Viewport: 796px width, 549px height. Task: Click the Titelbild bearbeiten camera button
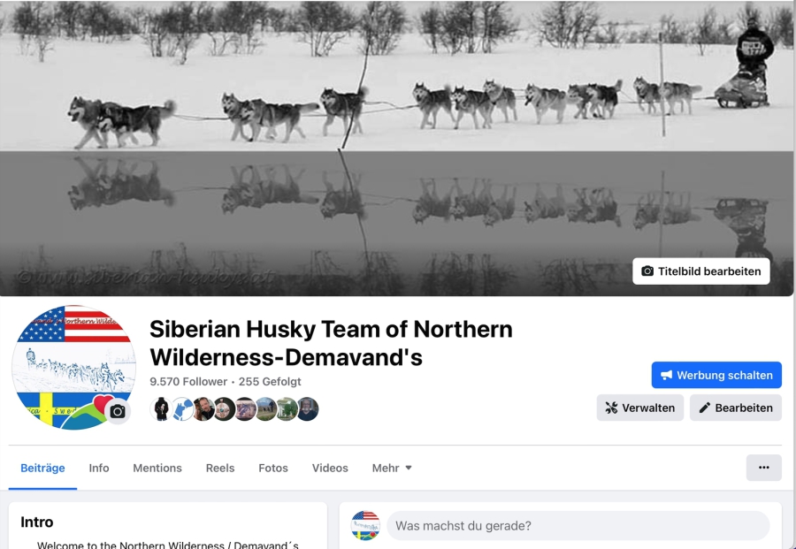701,271
